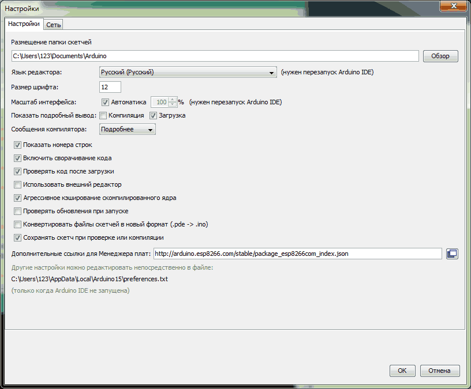This screenshot has height=389, width=471.
Task: Toggle the Автоматика interface scale checkbox
Action: click(x=105, y=102)
